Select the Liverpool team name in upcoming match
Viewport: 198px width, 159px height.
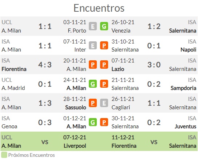tap(75, 146)
